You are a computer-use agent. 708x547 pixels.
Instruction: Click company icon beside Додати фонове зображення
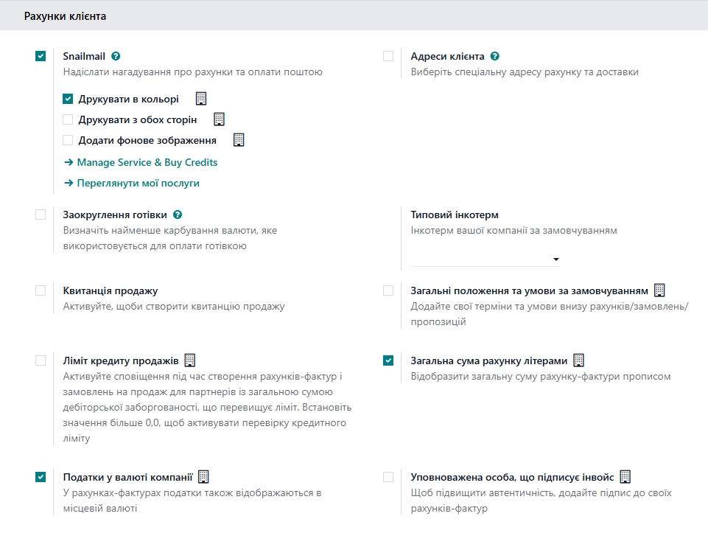[x=239, y=140]
